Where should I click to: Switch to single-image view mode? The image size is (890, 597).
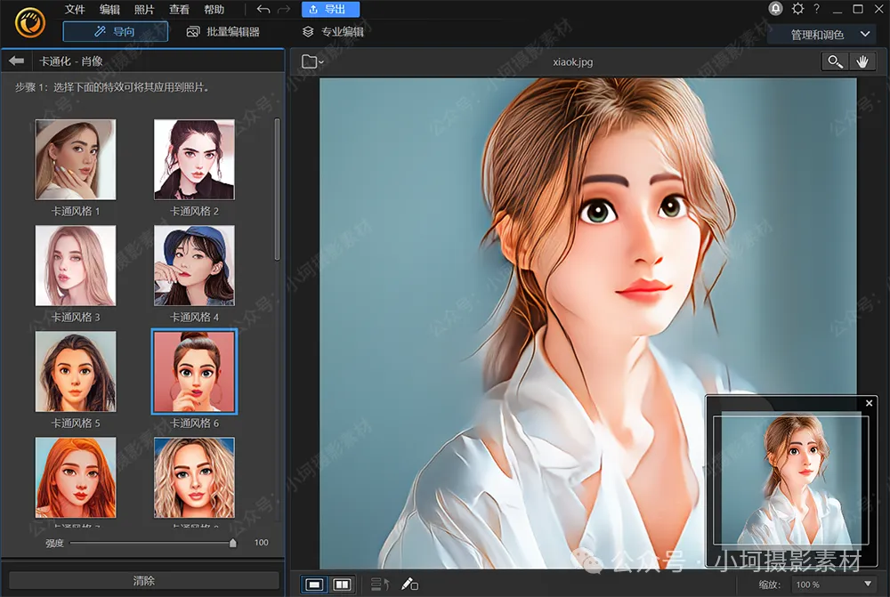click(314, 585)
